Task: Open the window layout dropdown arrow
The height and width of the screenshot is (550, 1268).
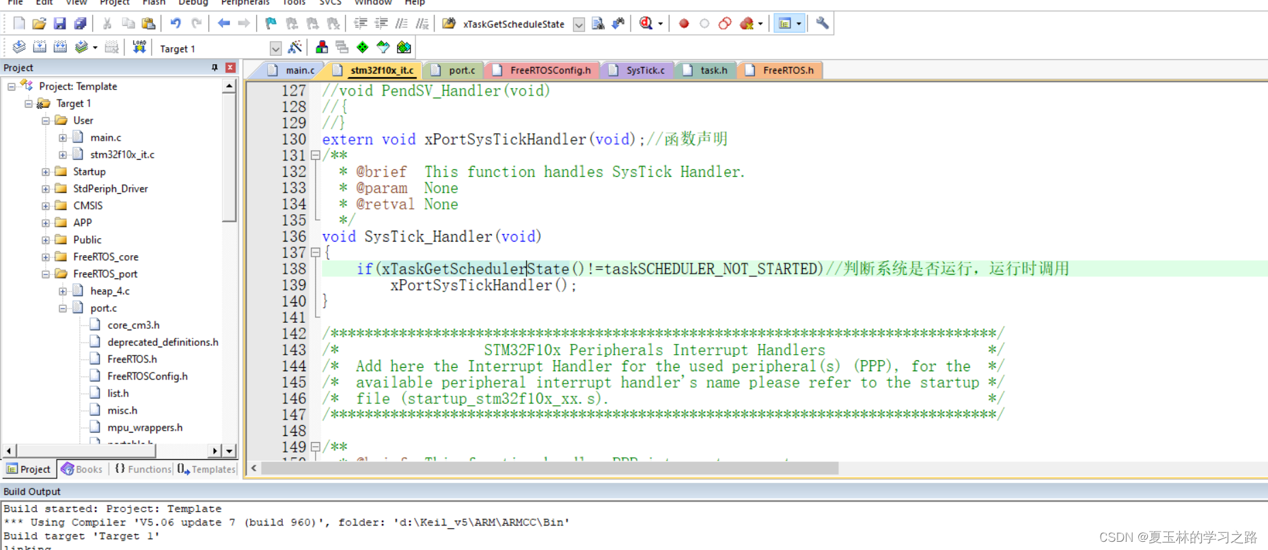Action: 799,24
